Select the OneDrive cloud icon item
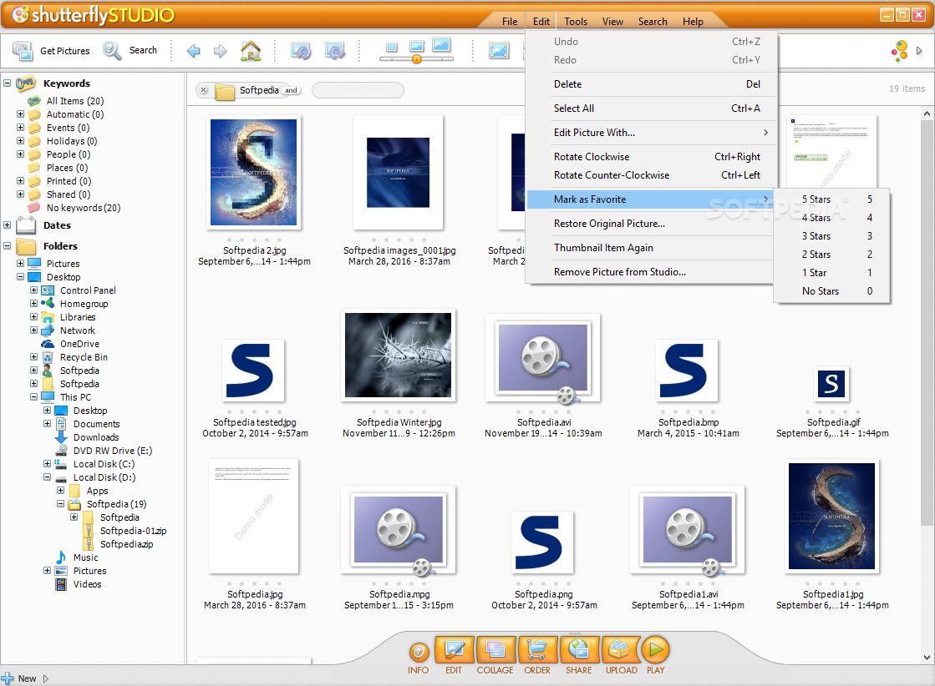Image resolution: width=935 pixels, height=686 pixels. coord(48,344)
